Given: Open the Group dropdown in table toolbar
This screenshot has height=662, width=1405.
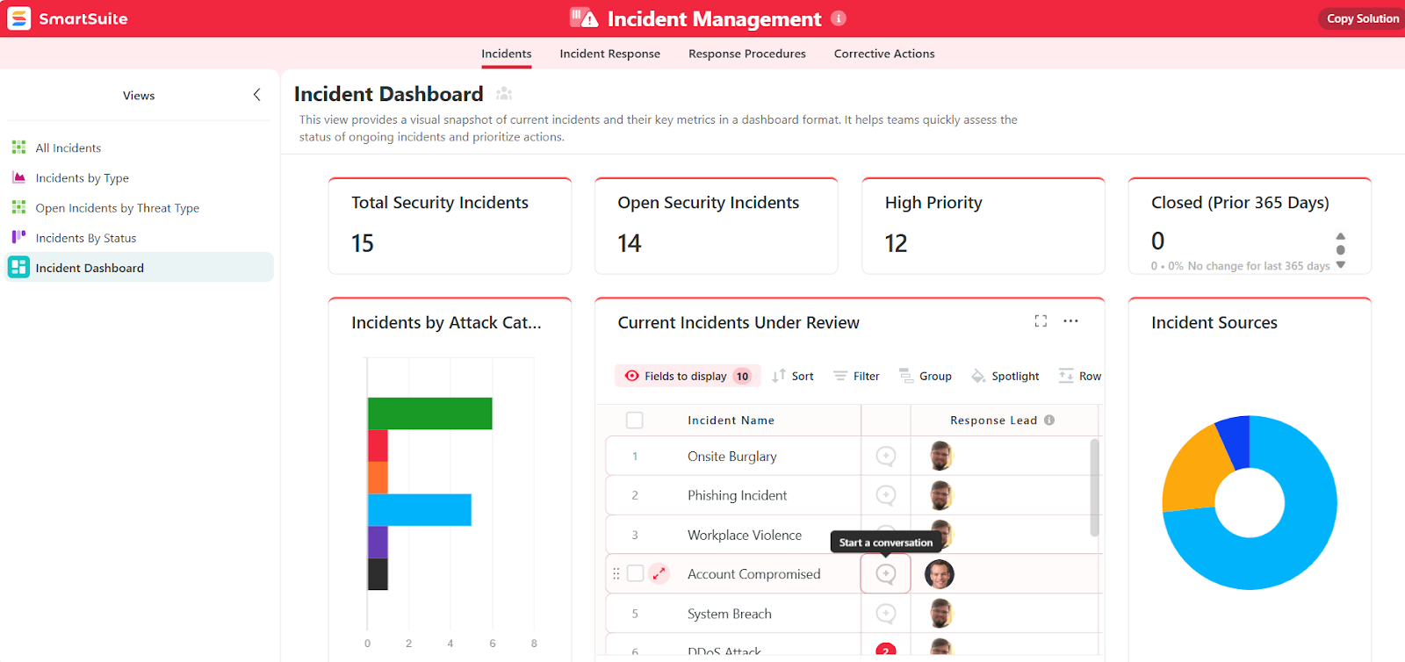Looking at the screenshot, I should pyautogui.click(x=926, y=376).
